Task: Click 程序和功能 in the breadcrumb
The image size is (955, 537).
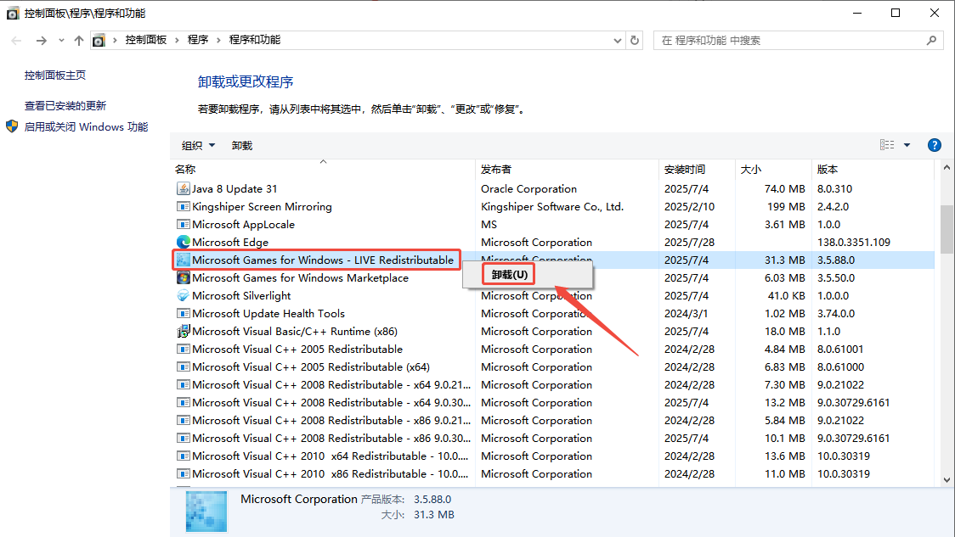Action: (x=255, y=40)
